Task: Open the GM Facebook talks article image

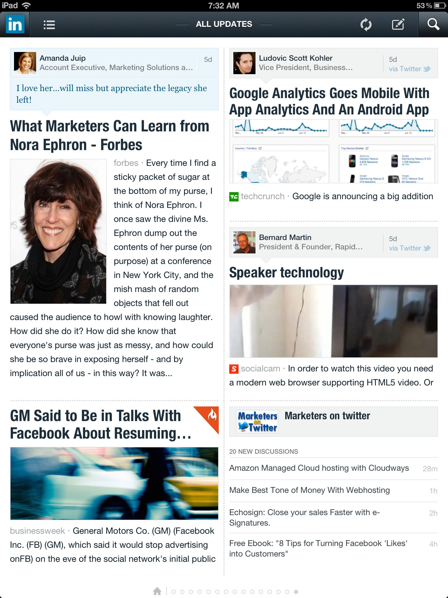Action: pos(114,484)
